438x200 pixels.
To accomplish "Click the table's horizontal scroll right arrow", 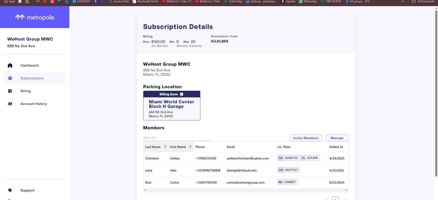I will click(346, 190).
